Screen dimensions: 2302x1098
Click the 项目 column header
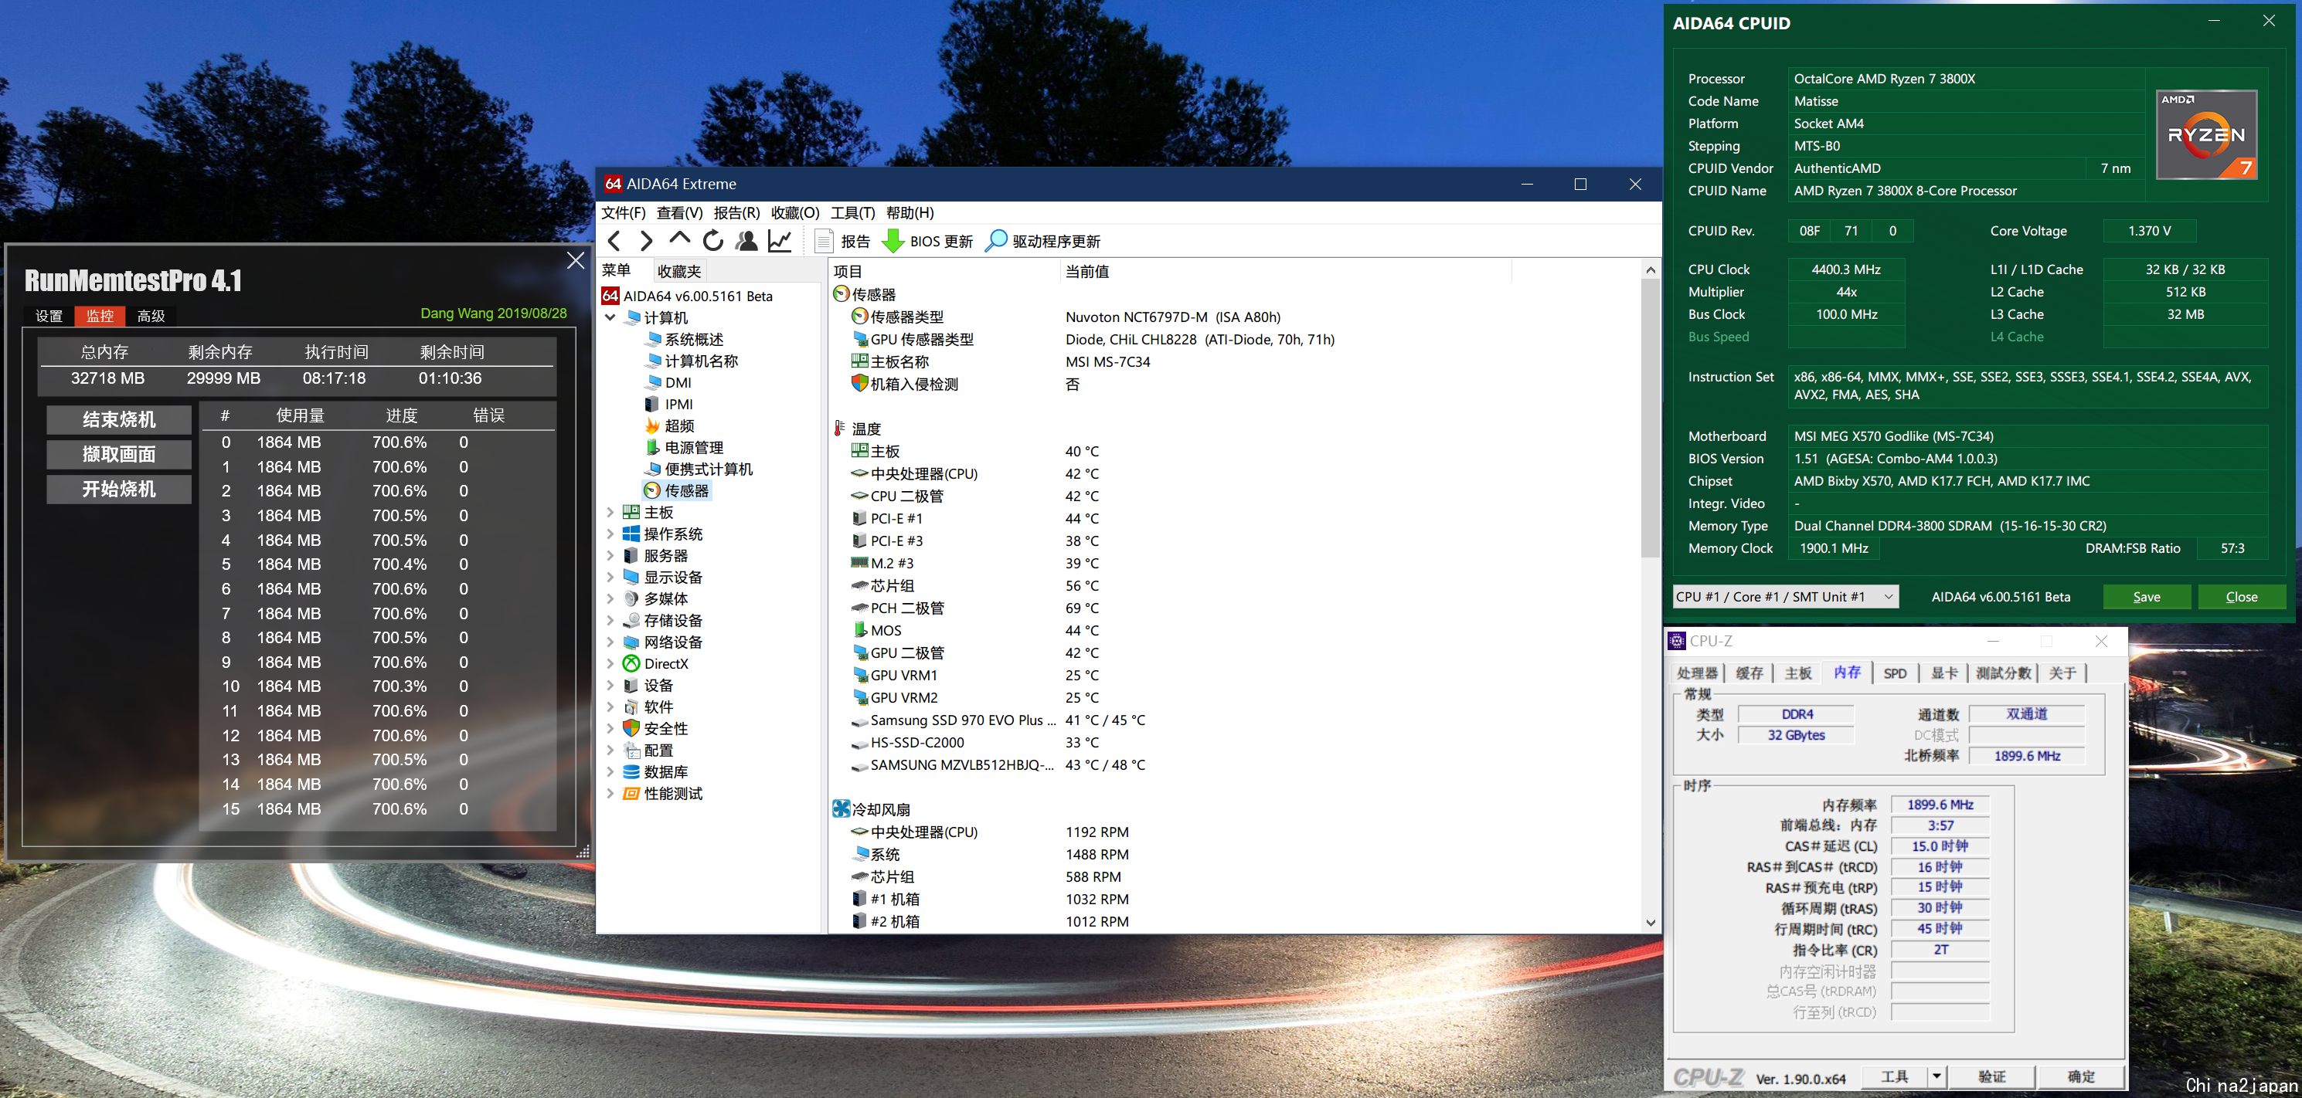click(944, 270)
